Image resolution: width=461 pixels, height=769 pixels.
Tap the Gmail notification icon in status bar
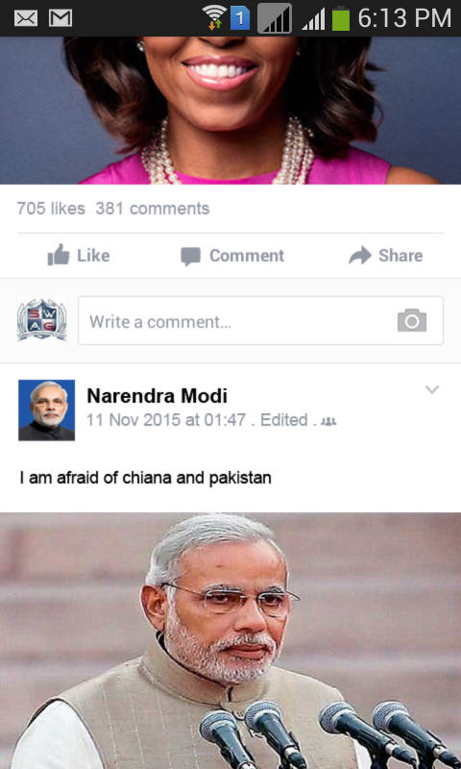coord(61,18)
